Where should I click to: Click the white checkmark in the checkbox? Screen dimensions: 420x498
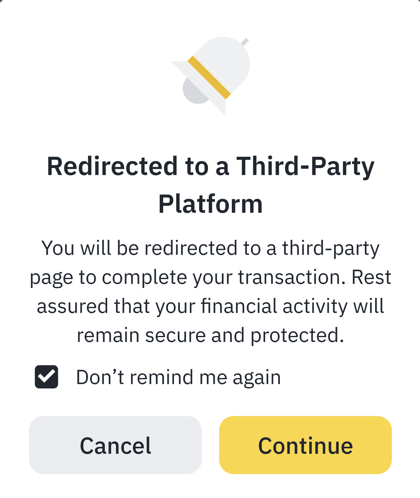[x=47, y=376]
